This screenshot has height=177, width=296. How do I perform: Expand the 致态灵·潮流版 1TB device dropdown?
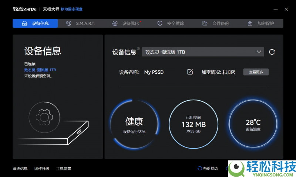coord(203,52)
